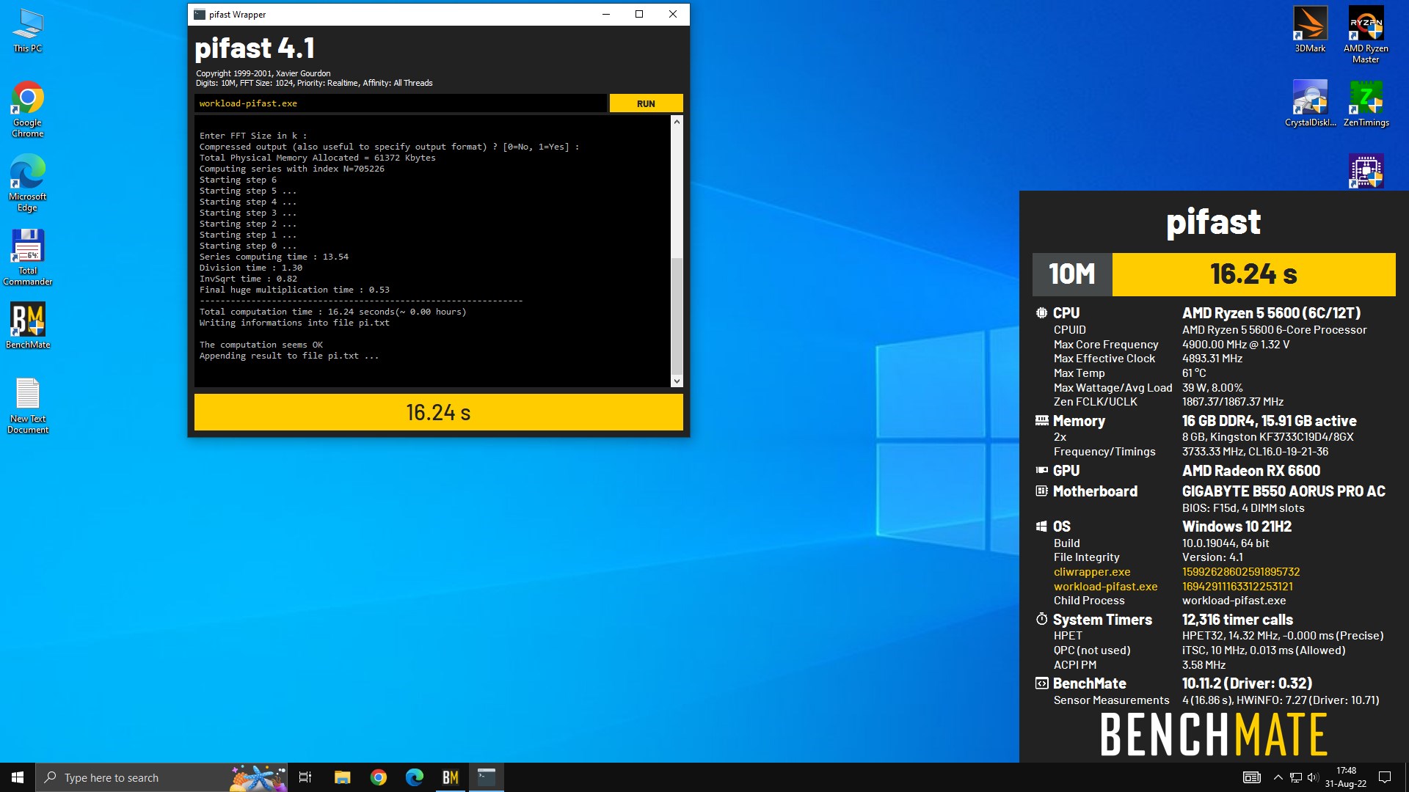Click scrollbar up arrow in console output
The image size is (1409, 792).
(x=677, y=122)
